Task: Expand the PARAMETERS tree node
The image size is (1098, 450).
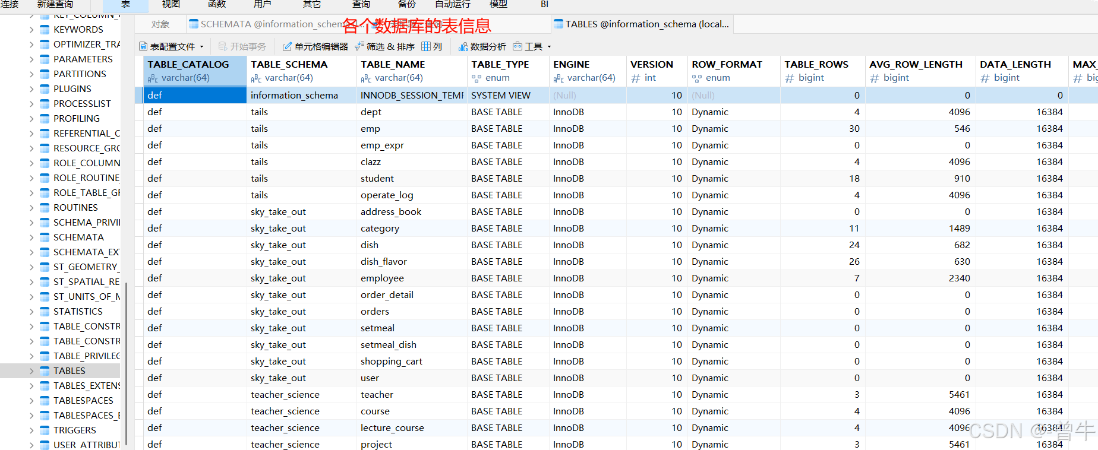Action: pos(31,59)
